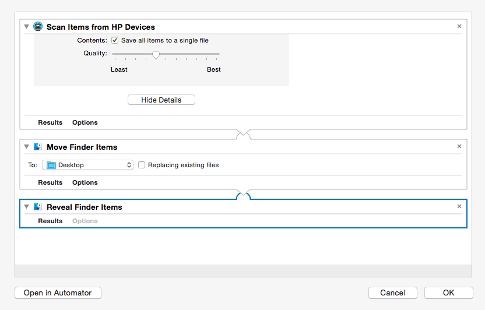Collapse the Move Finder Items action
The height and width of the screenshot is (310, 485).
[27, 146]
